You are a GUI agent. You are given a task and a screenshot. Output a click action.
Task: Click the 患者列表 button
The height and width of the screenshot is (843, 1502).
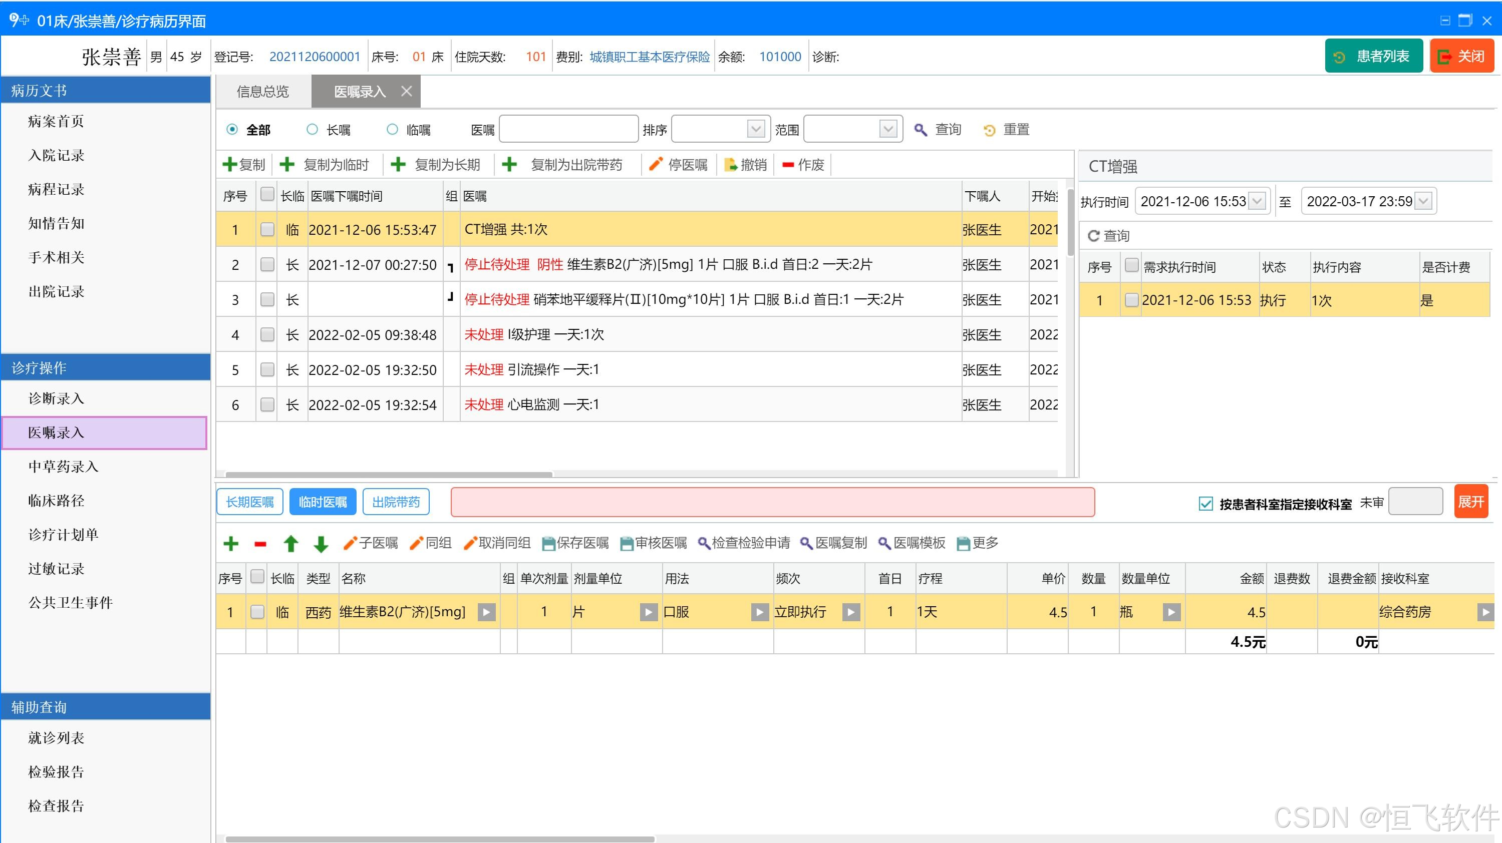(1373, 56)
